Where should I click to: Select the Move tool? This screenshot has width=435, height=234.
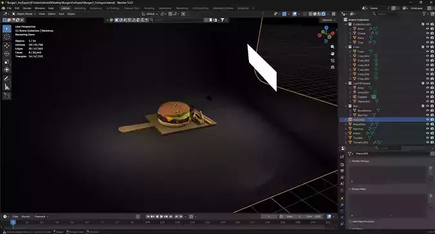7,46
